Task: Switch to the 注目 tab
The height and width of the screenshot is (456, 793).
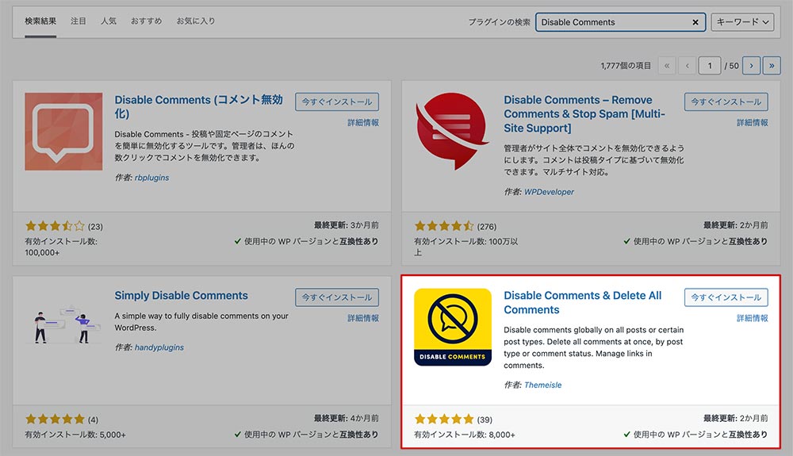Action: (x=79, y=21)
